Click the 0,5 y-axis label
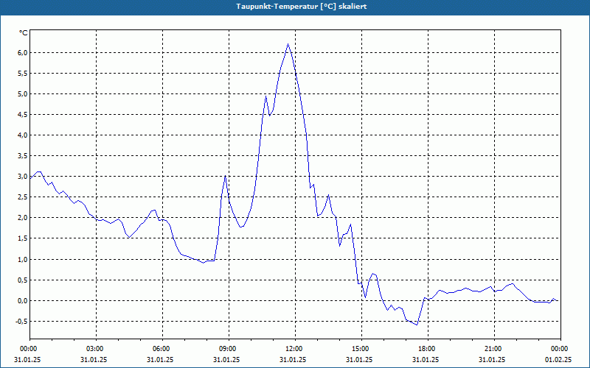 pyautogui.click(x=23, y=280)
